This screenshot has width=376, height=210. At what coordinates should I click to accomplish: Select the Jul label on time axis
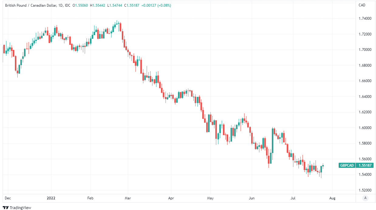point(293,198)
